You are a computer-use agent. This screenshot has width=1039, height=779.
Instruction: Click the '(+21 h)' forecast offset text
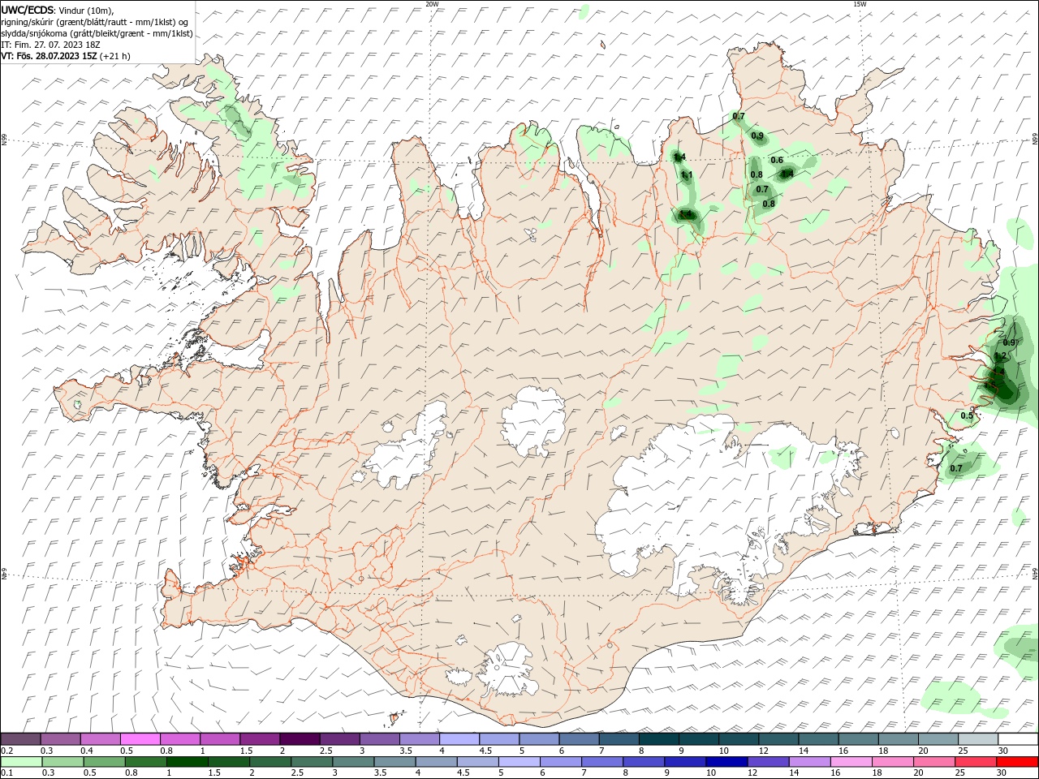click(x=114, y=56)
